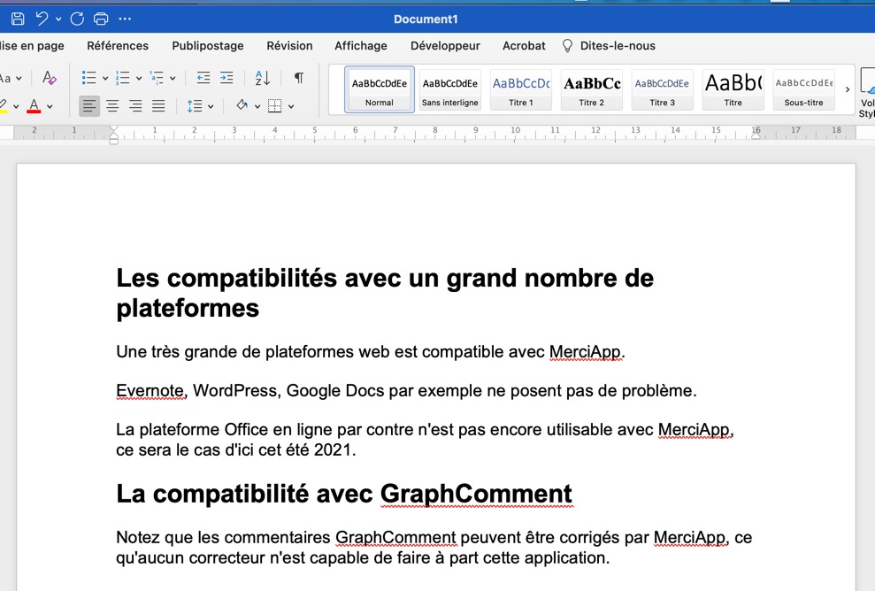875x591 pixels.
Task: Redo the last action
Action: (77, 19)
